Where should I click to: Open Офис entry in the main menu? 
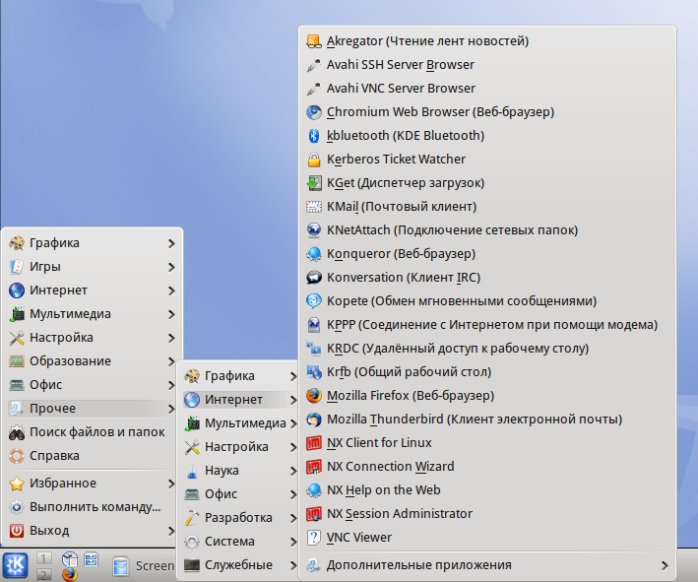point(93,385)
